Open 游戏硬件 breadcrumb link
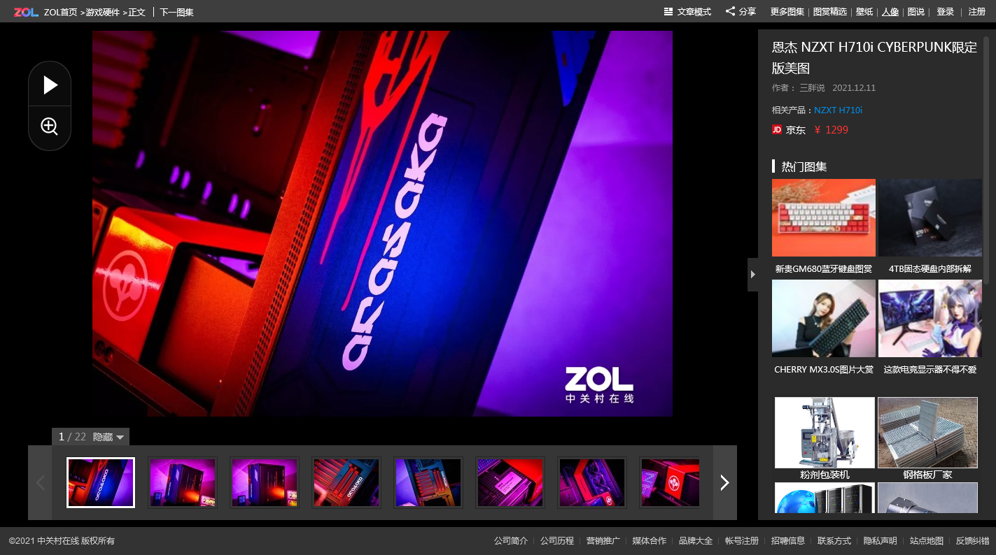This screenshot has height=555, width=996. (102, 12)
